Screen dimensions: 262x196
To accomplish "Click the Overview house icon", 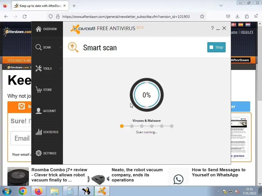I will 39,29.
